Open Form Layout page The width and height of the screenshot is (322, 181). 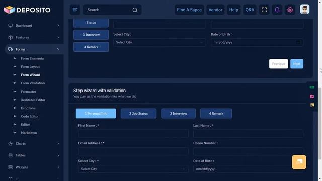click(x=30, y=67)
